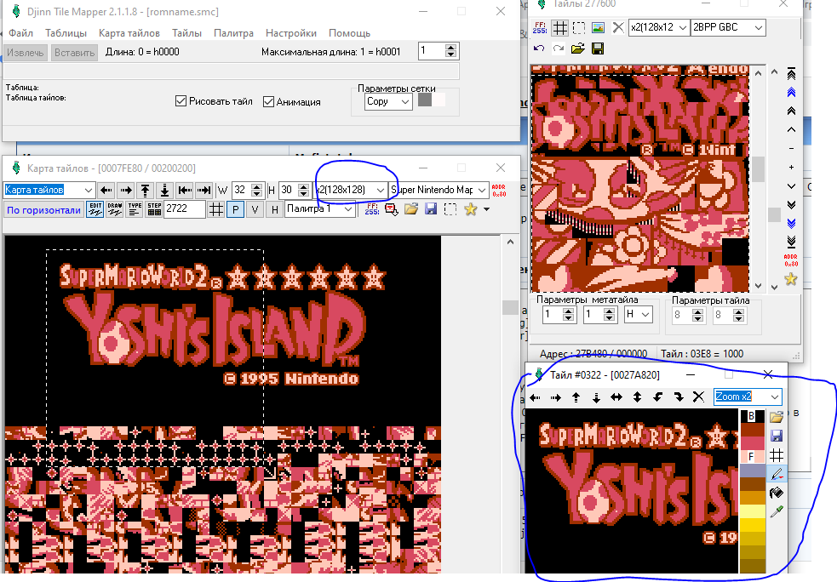Viewport: 837px width, 582px height.
Task: Toggle grid in the Тайлы window
Action: tap(559, 27)
